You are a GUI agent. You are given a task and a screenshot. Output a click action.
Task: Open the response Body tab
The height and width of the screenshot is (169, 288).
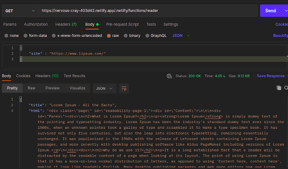point(7,76)
